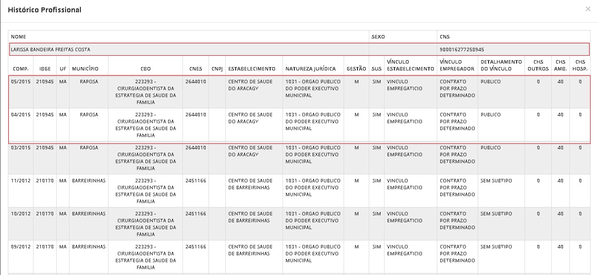Viewport: 598px width, 275px height.
Task: Close the Histórico Profissional dialog
Action: pyautogui.click(x=588, y=9)
